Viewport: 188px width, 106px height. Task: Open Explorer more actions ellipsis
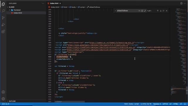click(x=43, y=3)
